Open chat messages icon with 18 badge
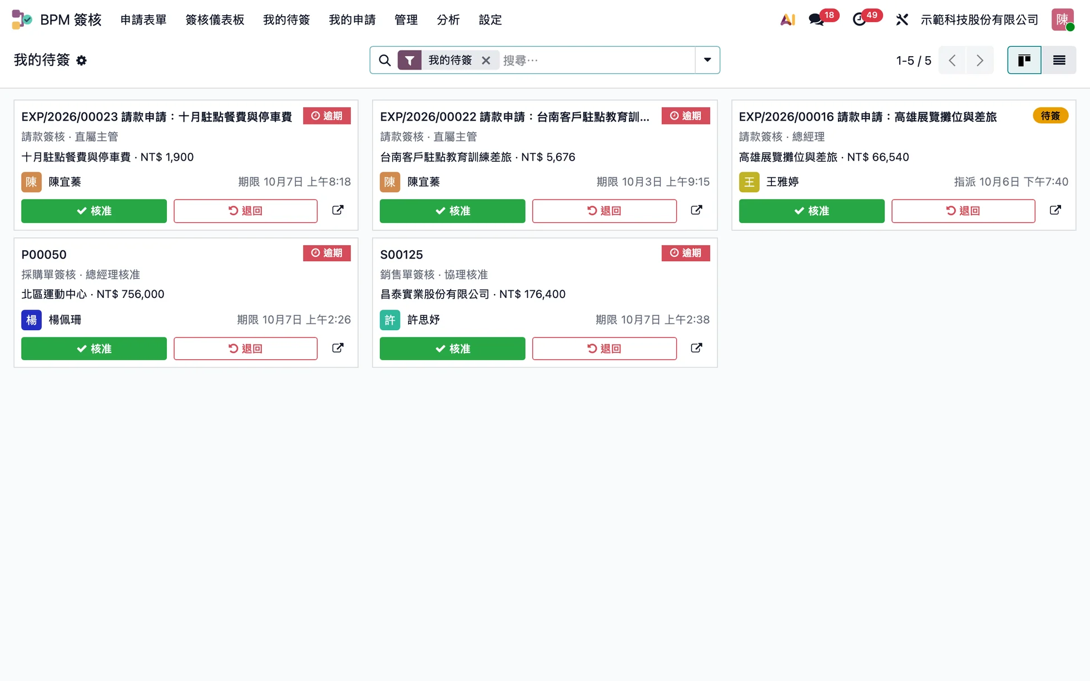This screenshot has height=681, width=1090. click(x=816, y=20)
